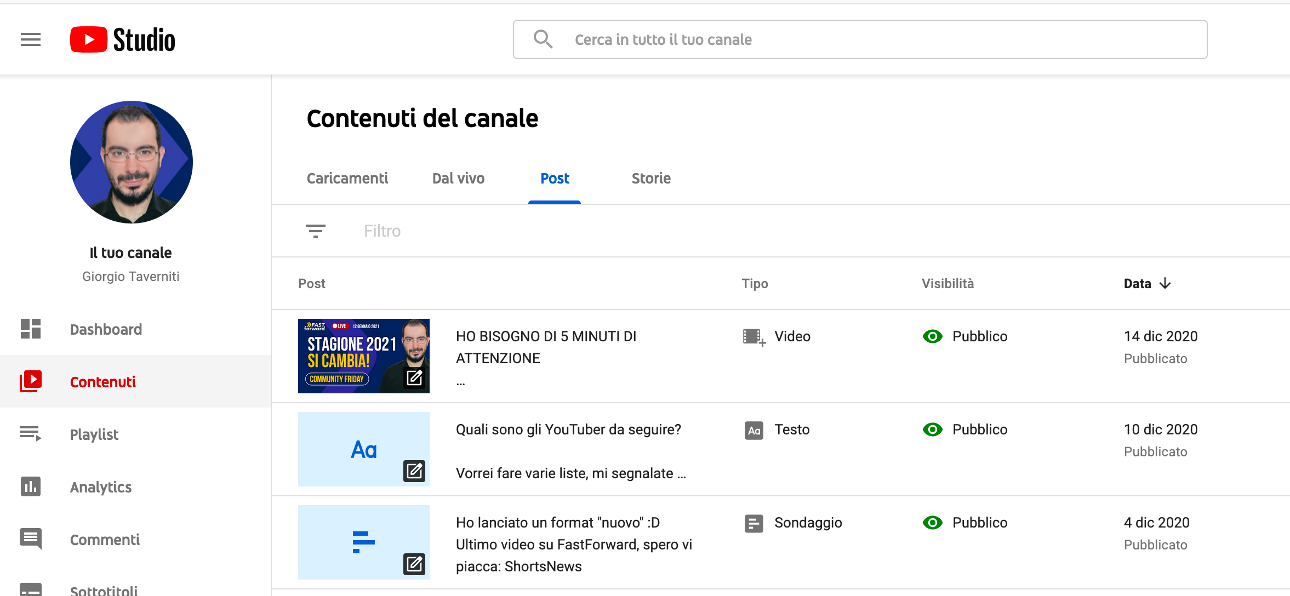Open post 'HO BISOGNO DI 5 MINUTI DI ATTENZIONE'
The height and width of the screenshot is (596, 1290).
546,347
